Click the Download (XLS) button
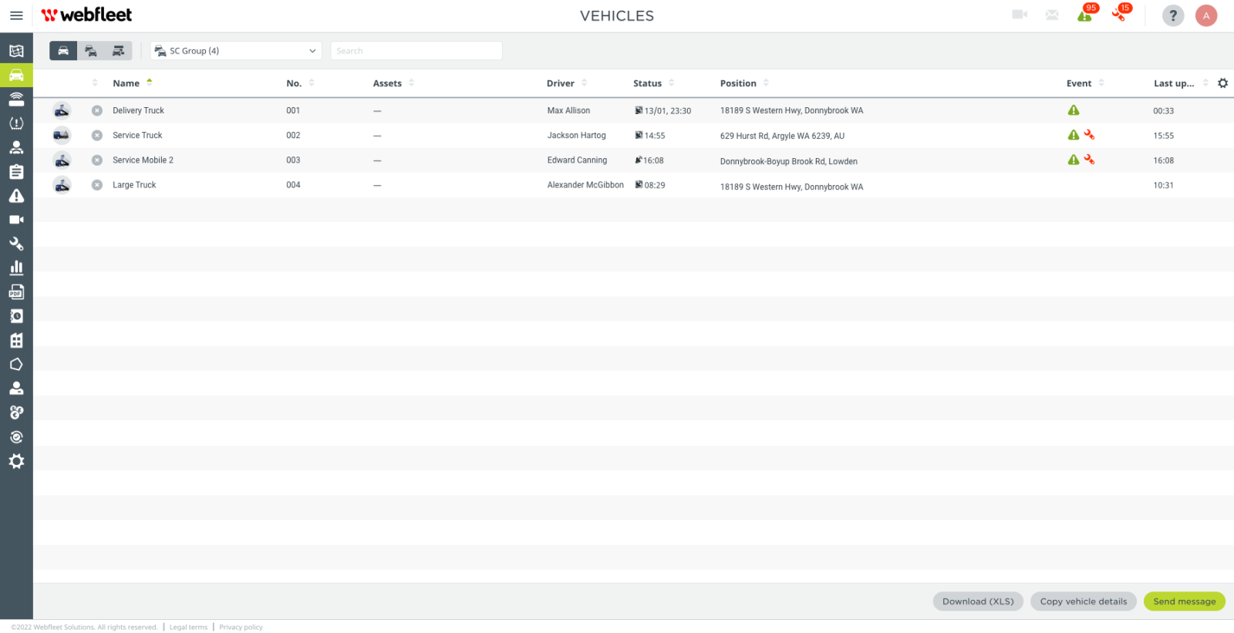The width and height of the screenshot is (1234, 633). [978, 601]
